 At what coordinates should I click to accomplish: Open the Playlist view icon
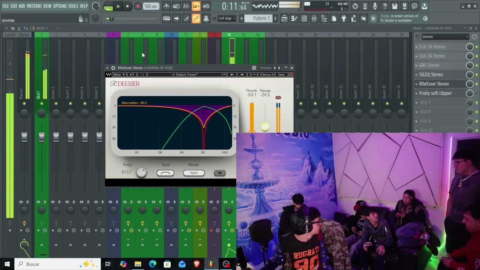(284, 18)
